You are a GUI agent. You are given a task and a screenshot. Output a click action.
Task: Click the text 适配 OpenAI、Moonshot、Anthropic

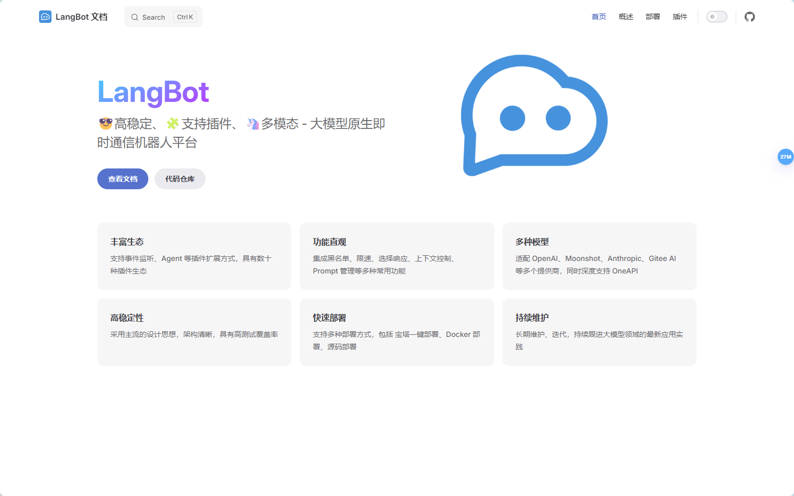coord(579,258)
